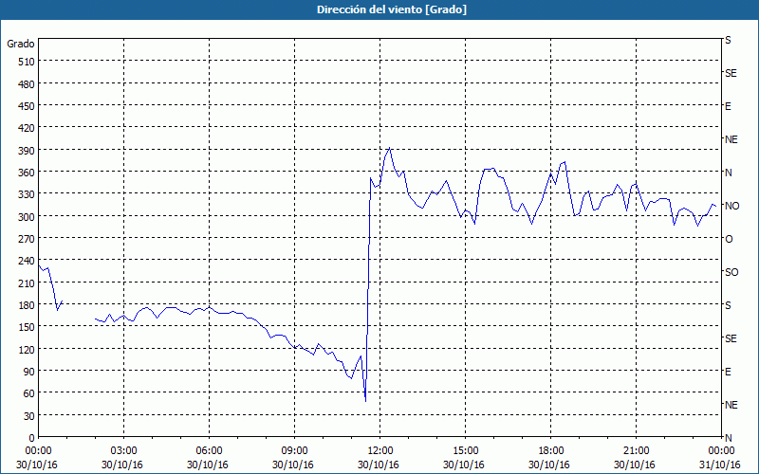759x474 pixels.
Task: Select the 12:00 time label
Action: 380,451
